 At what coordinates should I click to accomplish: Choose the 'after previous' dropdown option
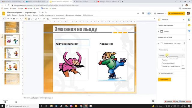click(x=169, y=63)
